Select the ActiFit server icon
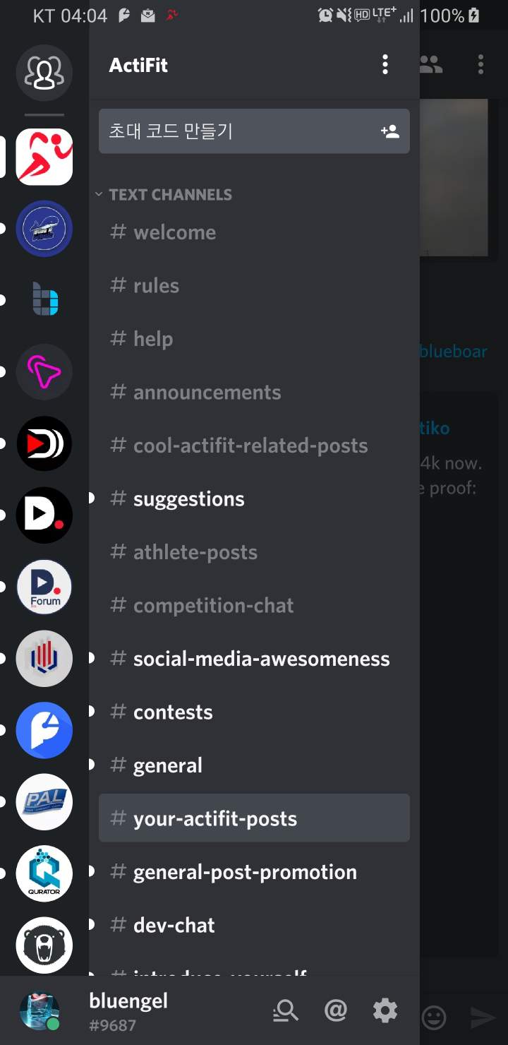This screenshot has width=508, height=1045. tap(44, 157)
